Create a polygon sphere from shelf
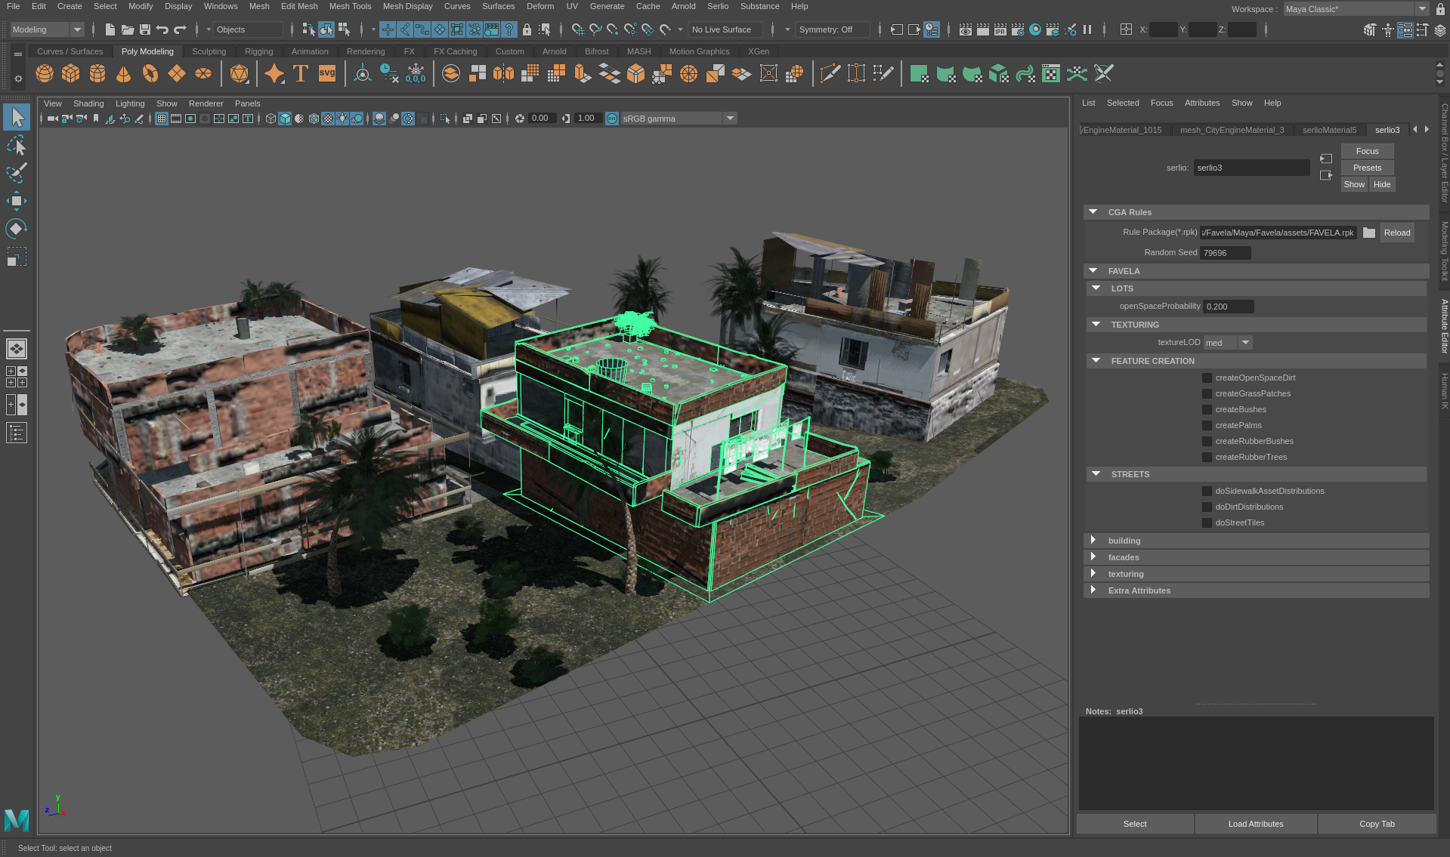Screen dimensions: 1450x857 tap(45, 73)
